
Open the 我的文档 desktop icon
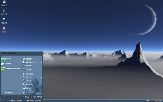[x=4, y=3]
